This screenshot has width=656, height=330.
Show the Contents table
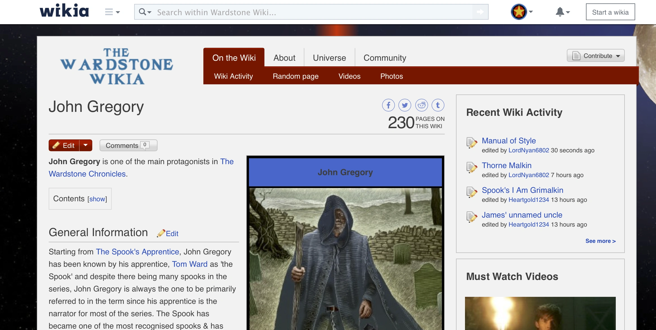click(97, 199)
